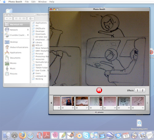Open iCal calendar from the Dock
This screenshot has width=154, height=140.
126,135
